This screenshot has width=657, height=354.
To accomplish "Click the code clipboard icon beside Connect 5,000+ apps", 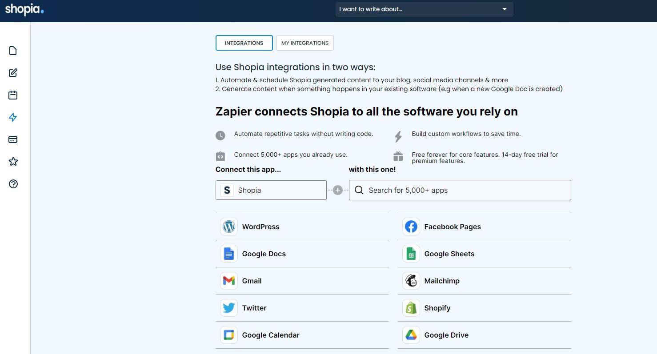I will point(220,156).
